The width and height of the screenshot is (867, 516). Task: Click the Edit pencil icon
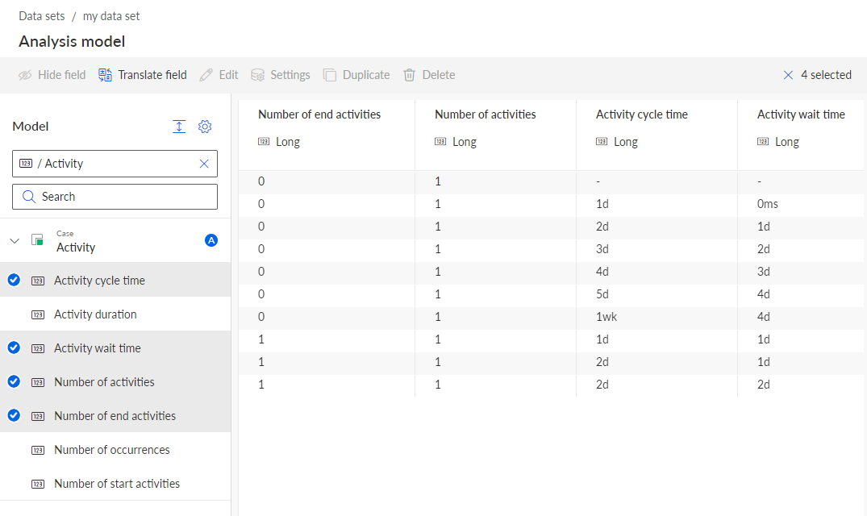(206, 75)
